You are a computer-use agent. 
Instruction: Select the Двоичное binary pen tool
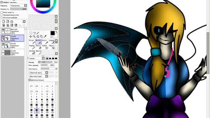click(39, 52)
